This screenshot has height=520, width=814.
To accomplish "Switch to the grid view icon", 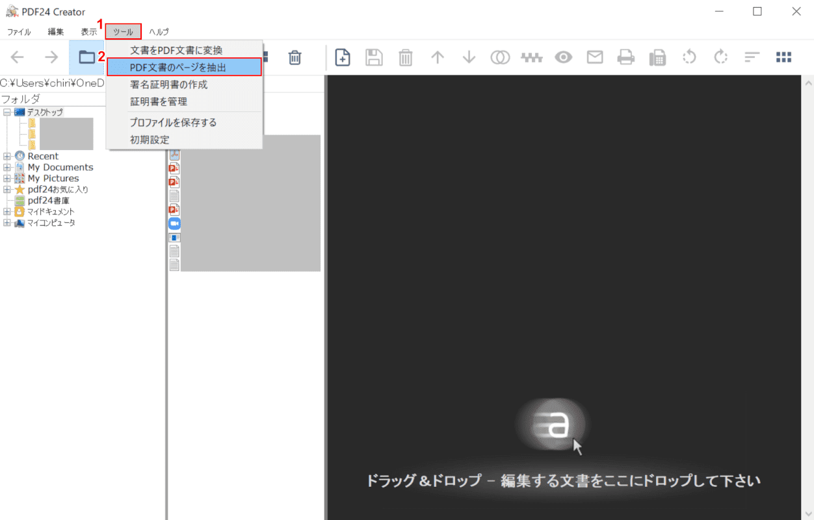I will pyautogui.click(x=783, y=57).
